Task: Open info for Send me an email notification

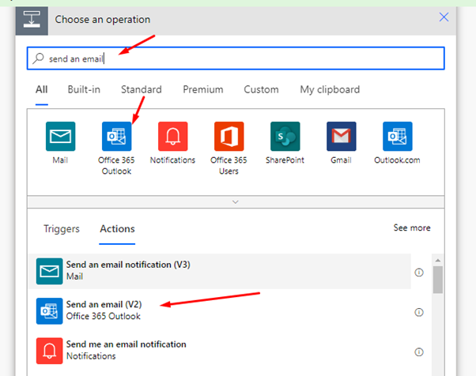Action: tap(419, 352)
